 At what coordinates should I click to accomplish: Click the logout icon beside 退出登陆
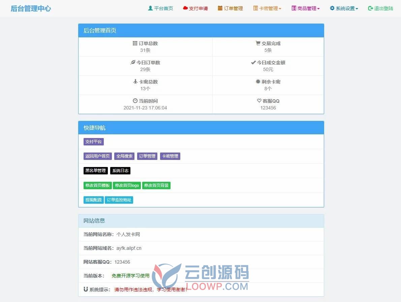[x=370, y=8]
